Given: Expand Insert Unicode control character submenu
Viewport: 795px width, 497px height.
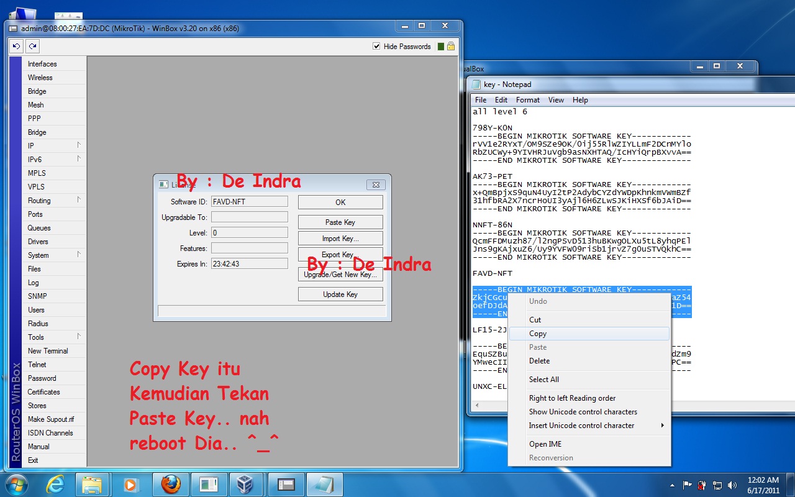Looking at the screenshot, I should 663,426.
